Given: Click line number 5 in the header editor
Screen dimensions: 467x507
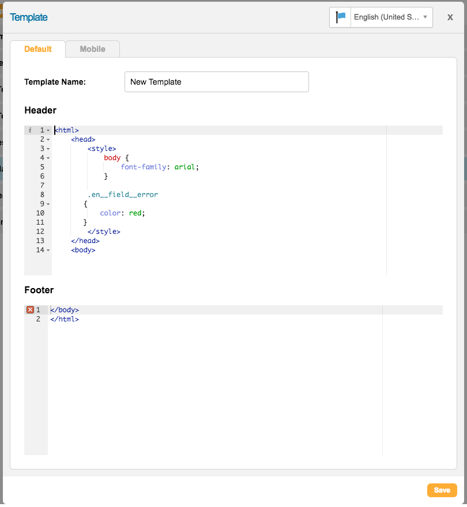Looking at the screenshot, I should tap(42, 167).
